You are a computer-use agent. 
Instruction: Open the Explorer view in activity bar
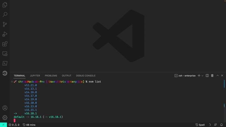[x=5, y=5]
